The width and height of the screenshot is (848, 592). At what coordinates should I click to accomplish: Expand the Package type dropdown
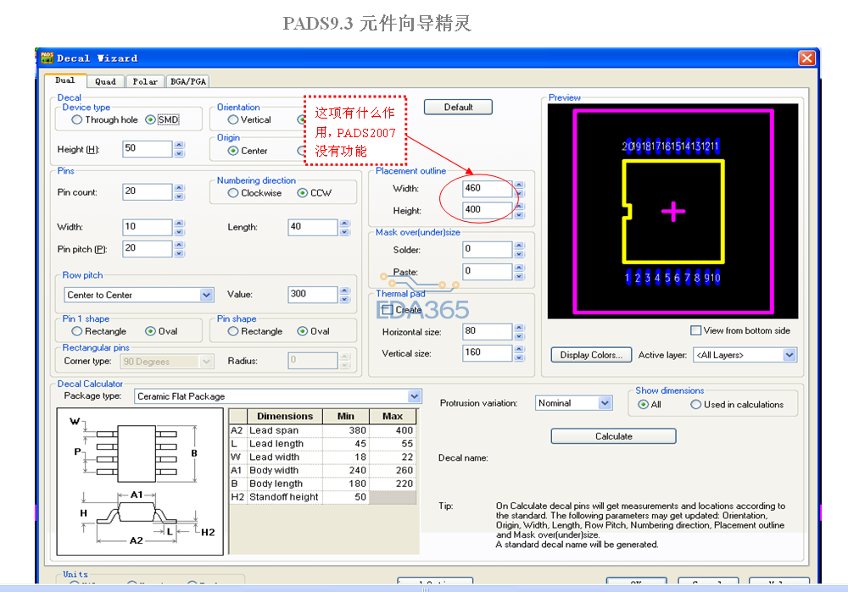(x=414, y=396)
